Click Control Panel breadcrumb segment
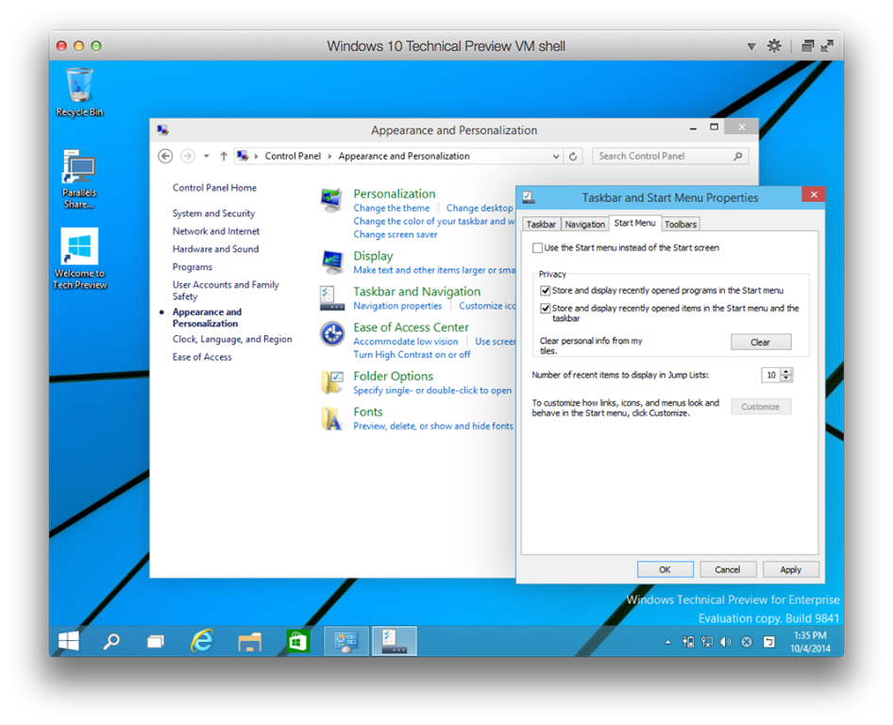 pos(293,156)
